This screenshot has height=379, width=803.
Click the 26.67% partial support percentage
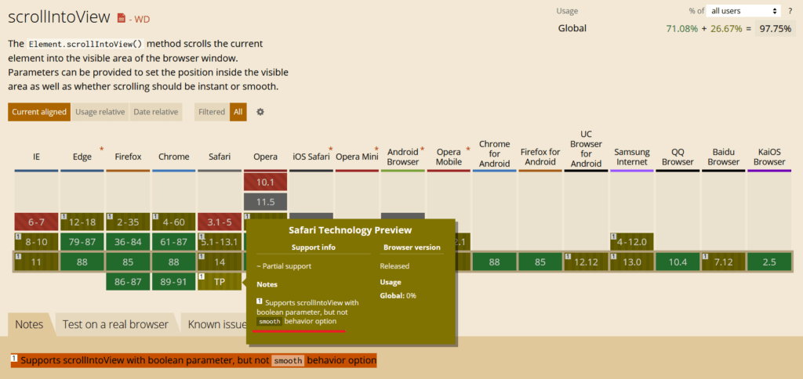click(725, 29)
